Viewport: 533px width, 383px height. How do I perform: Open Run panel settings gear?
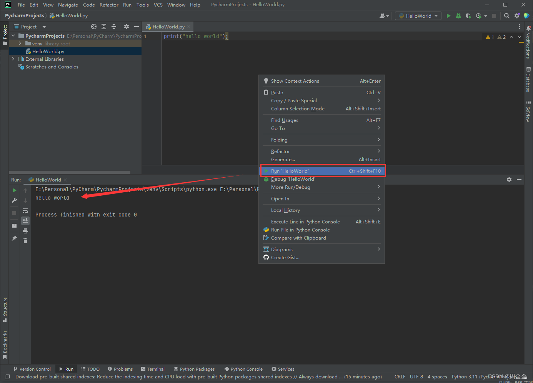point(509,180)
